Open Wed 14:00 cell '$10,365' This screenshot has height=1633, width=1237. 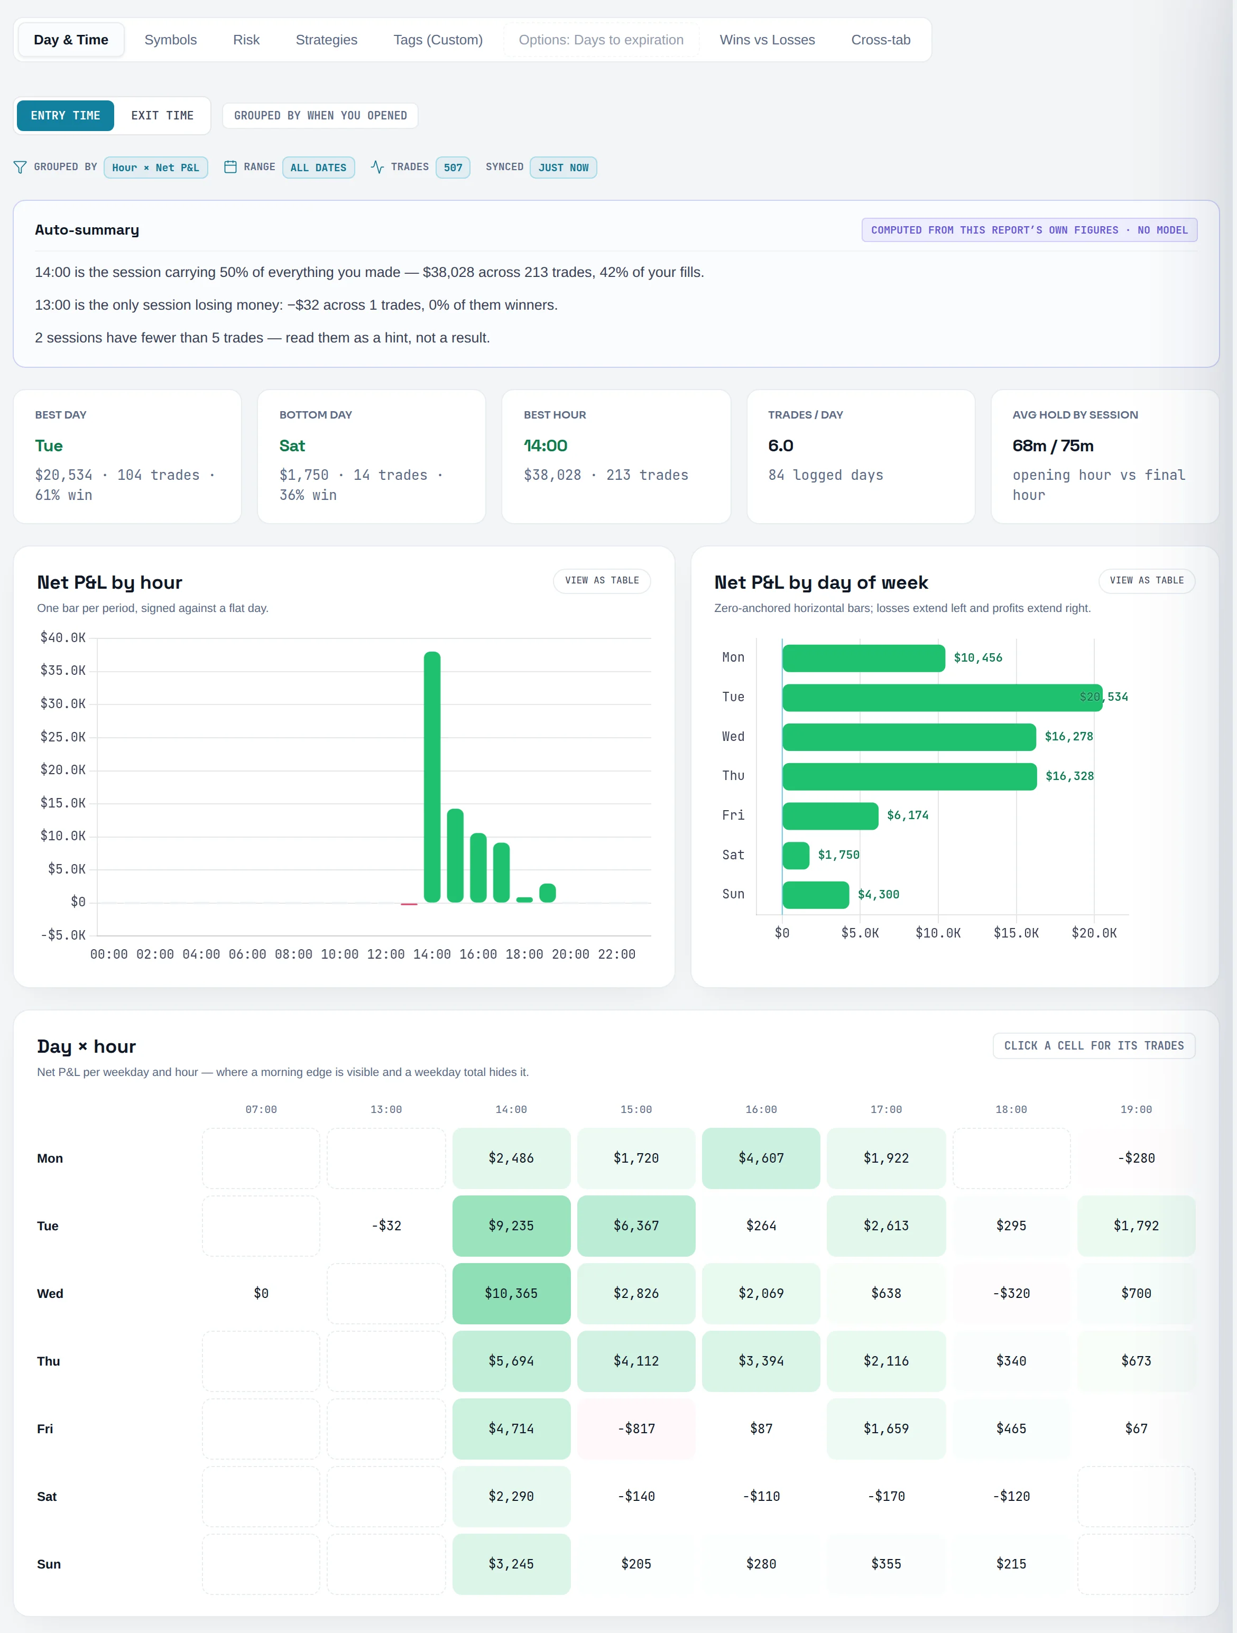(511, 1293)
